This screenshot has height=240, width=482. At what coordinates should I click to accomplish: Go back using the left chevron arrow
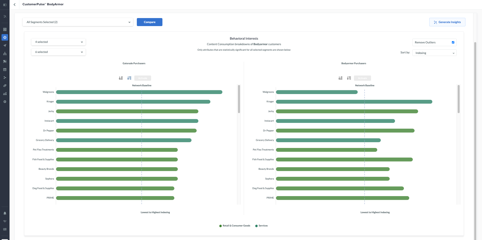click(x=15, y=5)
